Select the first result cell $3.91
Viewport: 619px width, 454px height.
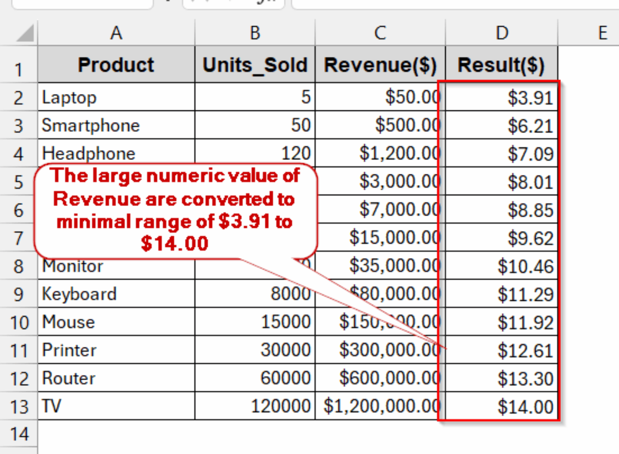point(501,97)
